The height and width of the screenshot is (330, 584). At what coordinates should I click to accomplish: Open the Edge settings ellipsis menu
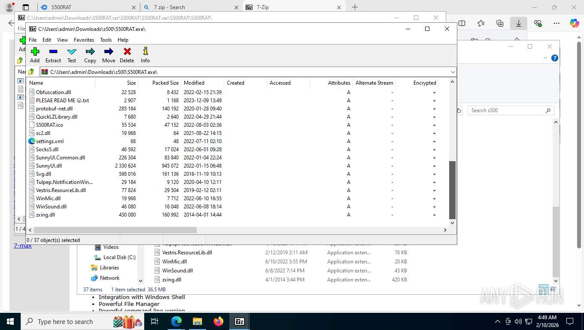tap(557, 24)
